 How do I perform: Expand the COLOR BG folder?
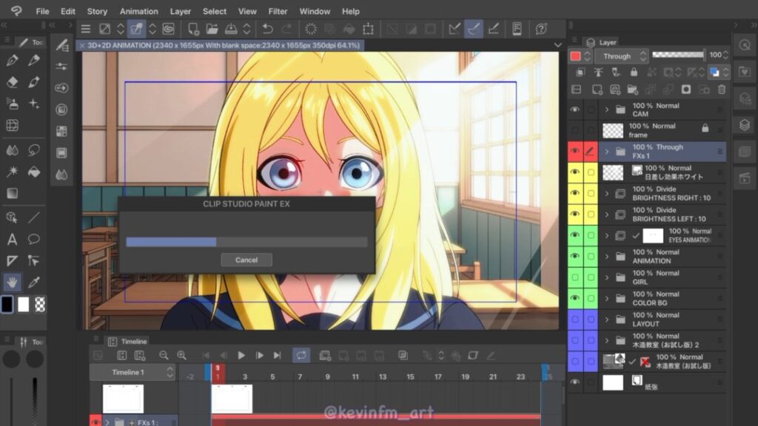click(x=607, y=299)
